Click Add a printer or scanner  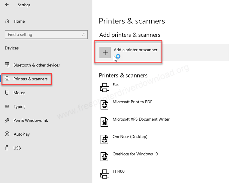pos(135,50)
